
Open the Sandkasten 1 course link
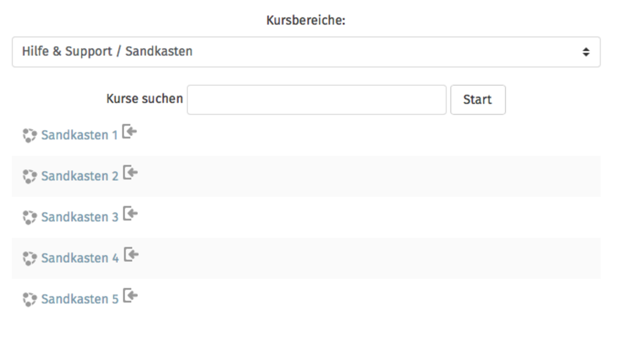point(79,135)
